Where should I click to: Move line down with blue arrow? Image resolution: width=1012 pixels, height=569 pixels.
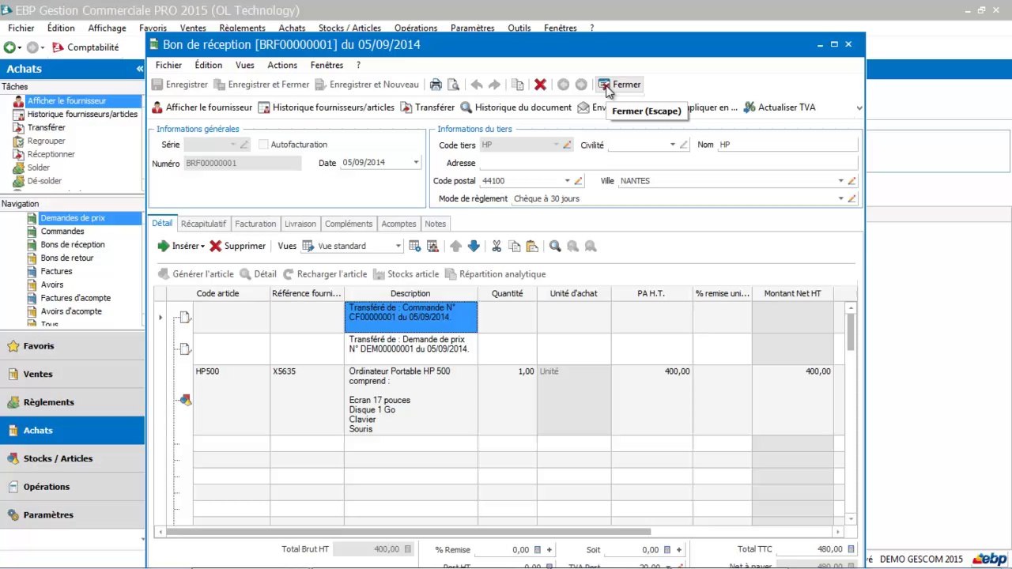pyautogui.click(x=474, y=246)
